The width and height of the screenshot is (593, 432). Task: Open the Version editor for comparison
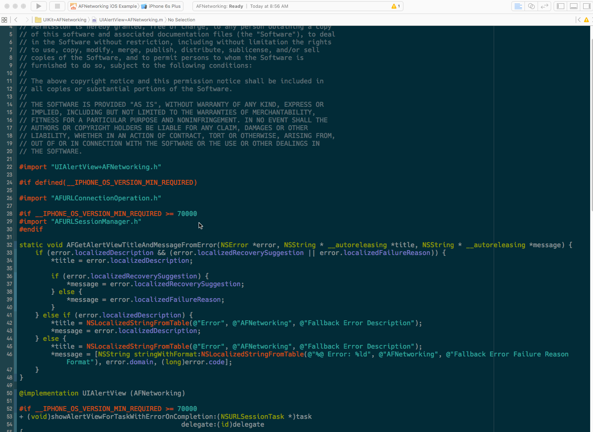click(545, 6)
